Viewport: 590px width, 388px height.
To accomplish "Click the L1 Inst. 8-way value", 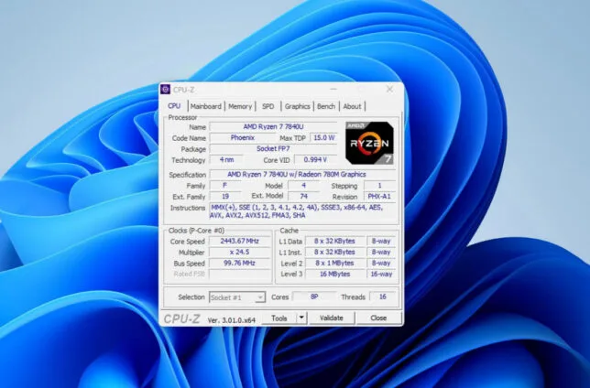I will (x=381, y=252).
